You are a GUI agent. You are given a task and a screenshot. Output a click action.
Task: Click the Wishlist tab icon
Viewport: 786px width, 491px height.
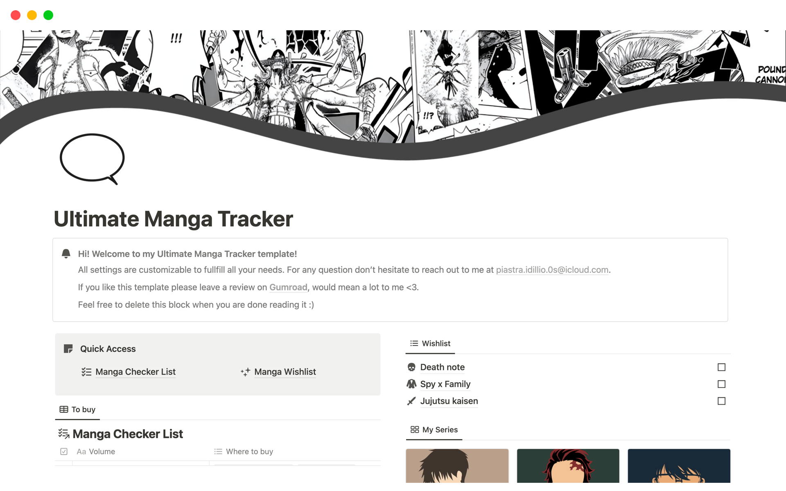413,343
